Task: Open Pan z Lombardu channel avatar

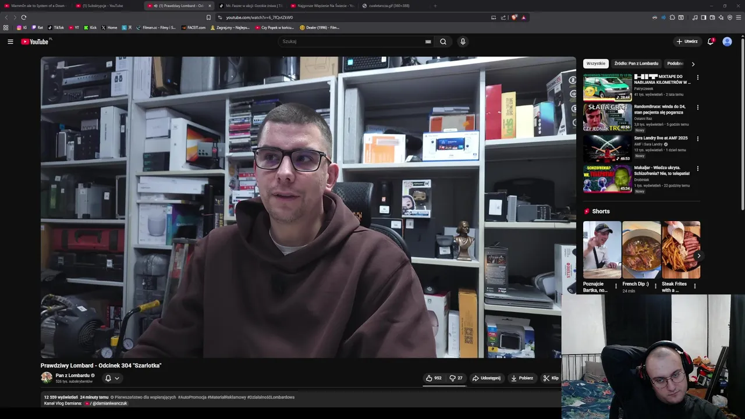Action: pyautogui.click(x=47, y=378)
